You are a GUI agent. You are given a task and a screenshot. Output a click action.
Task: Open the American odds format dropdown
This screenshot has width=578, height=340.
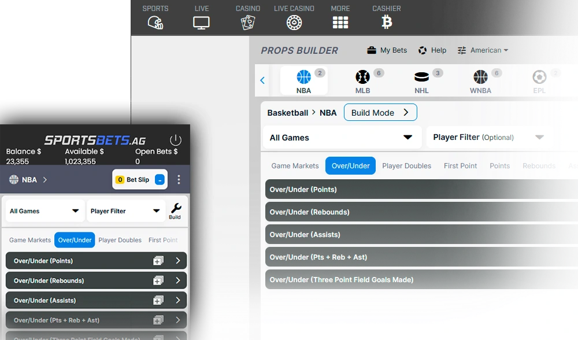pos(489,50)
